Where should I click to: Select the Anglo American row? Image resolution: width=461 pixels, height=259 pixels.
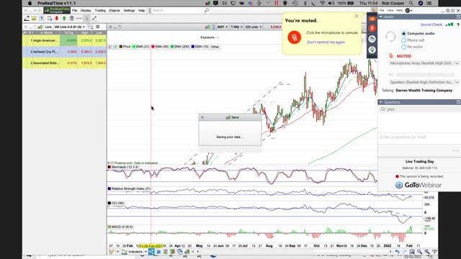pyautogui.click(x=64, y=40)
